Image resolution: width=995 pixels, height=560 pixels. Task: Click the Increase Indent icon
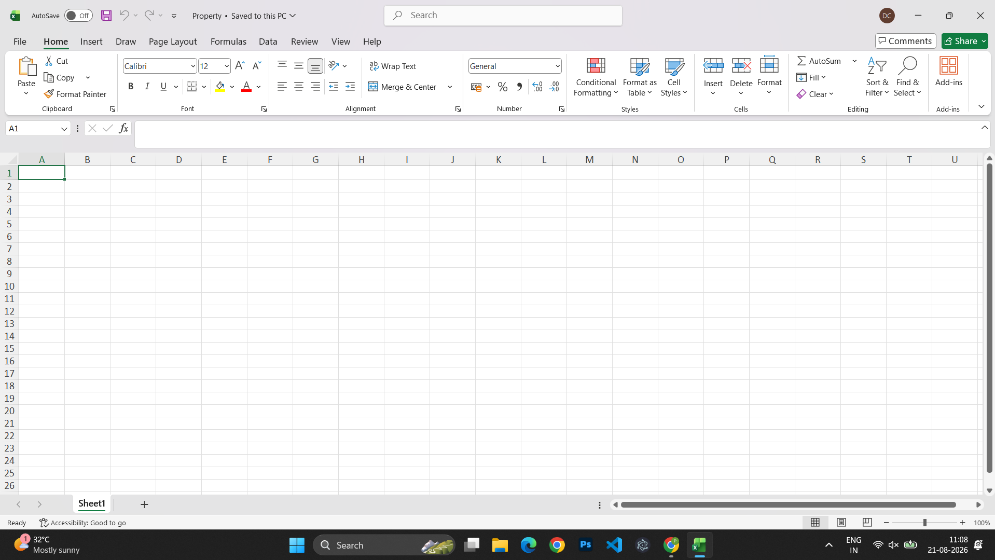350,87
